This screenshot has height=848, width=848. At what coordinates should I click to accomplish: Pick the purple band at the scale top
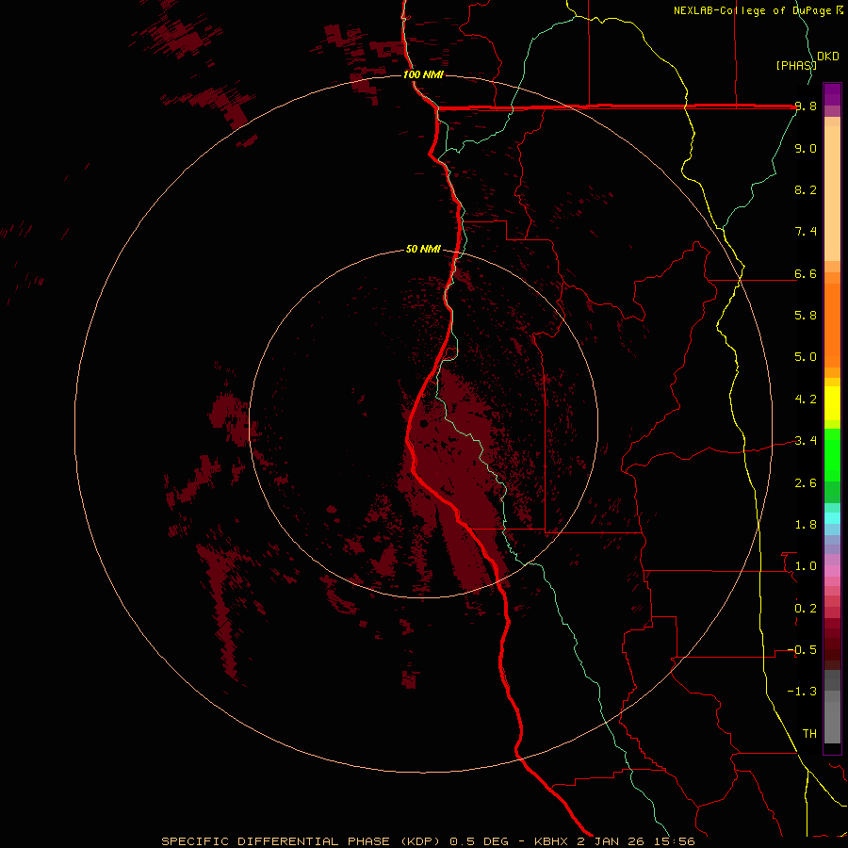[x=832, y=94]
